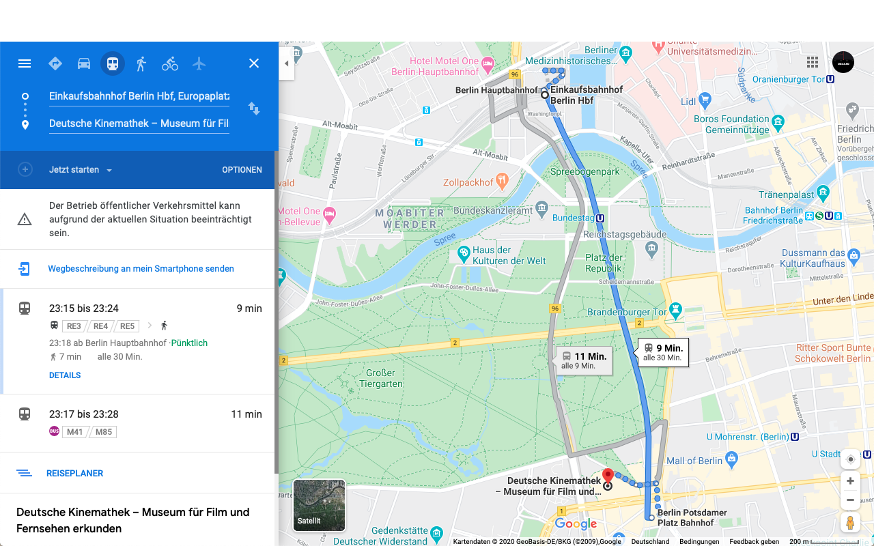Viewport: 874px width, 546px height.
Task: Click Haus der Kulturen der Welt marker
Action: tap(464, 254)
